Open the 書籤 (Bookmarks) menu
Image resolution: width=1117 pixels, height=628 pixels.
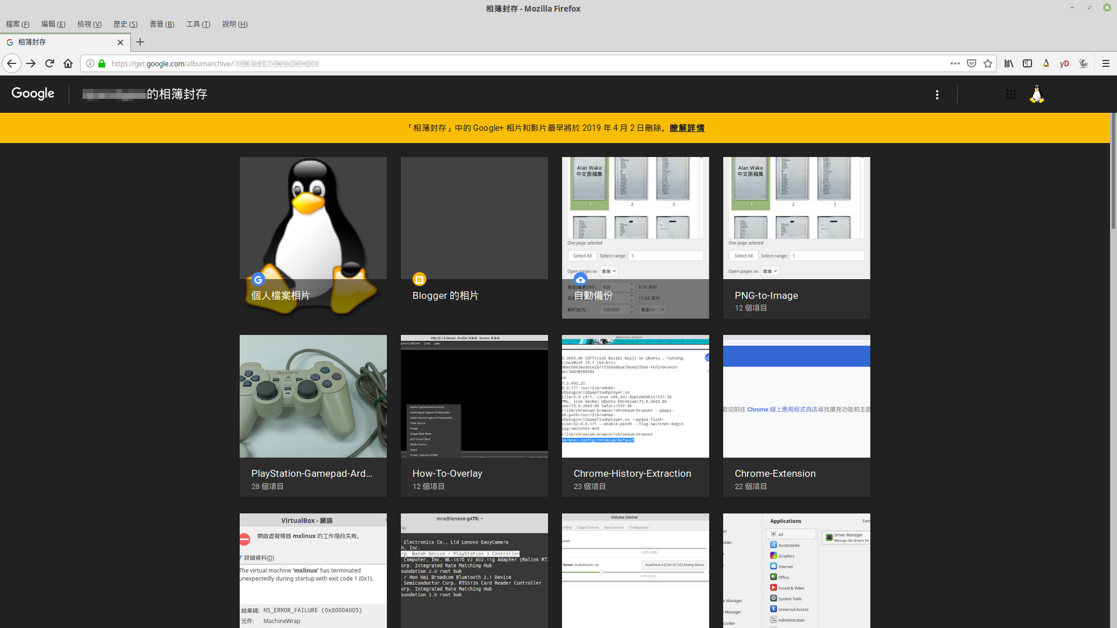[162, 24]
